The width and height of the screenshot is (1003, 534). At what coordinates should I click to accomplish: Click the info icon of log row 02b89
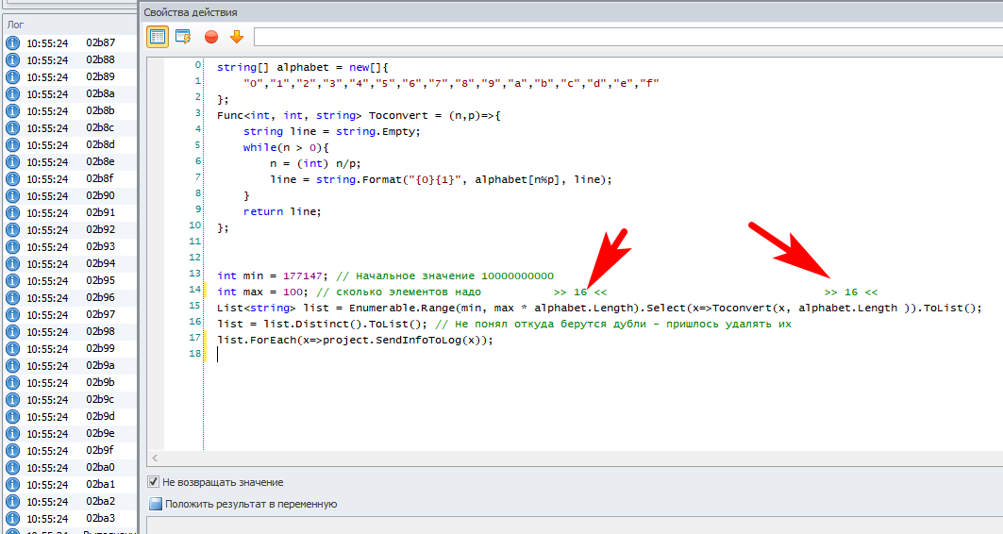(x=13, y=76)
